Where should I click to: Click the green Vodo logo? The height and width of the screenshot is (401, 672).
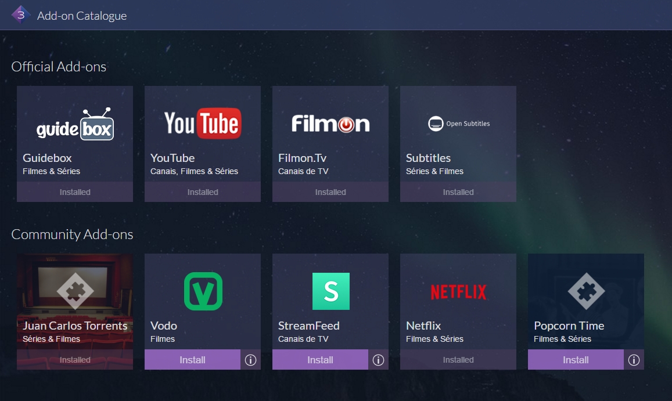point(203,291)
